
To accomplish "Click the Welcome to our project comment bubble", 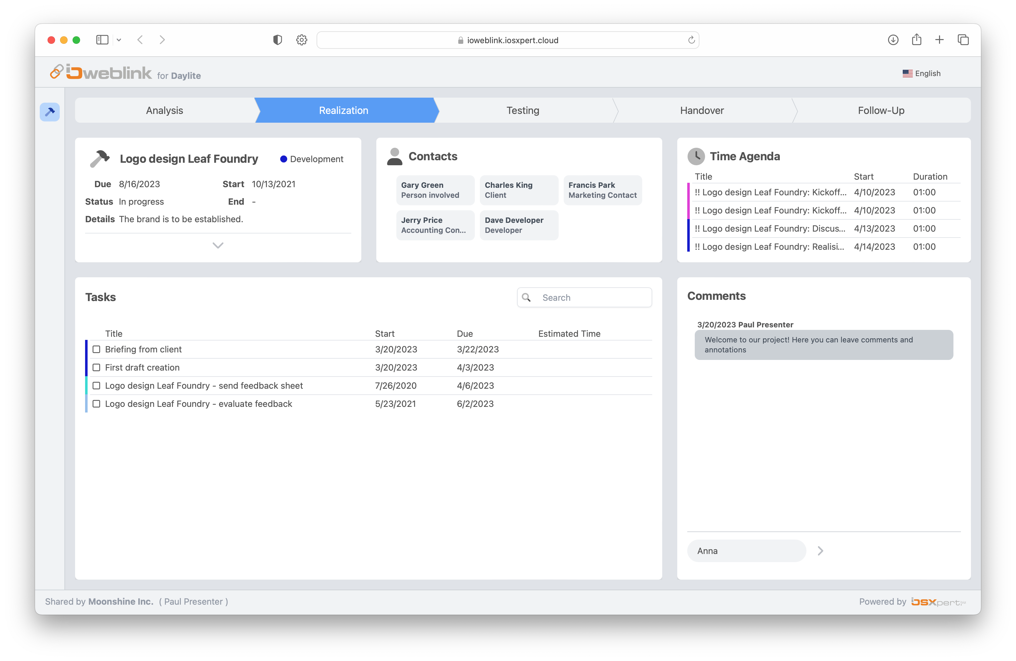I will (x=824, y=345).
